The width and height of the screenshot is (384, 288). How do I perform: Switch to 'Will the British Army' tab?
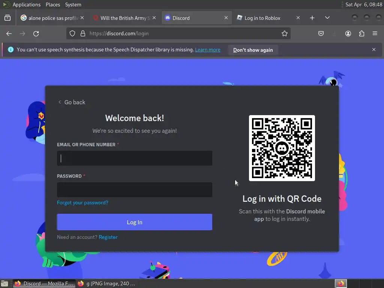[x=124, y=18]
